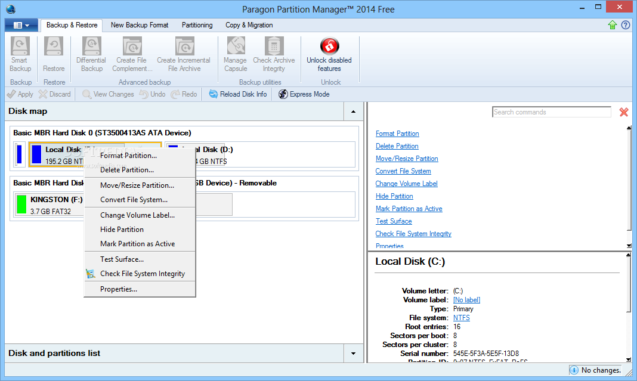
Task: Click the Format Partition link
Action: 397,134
